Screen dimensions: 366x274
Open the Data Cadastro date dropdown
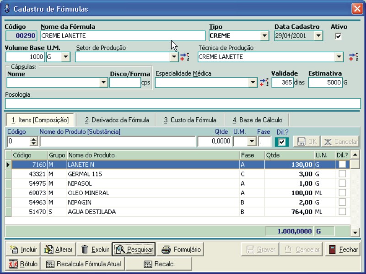pos(318,36)
